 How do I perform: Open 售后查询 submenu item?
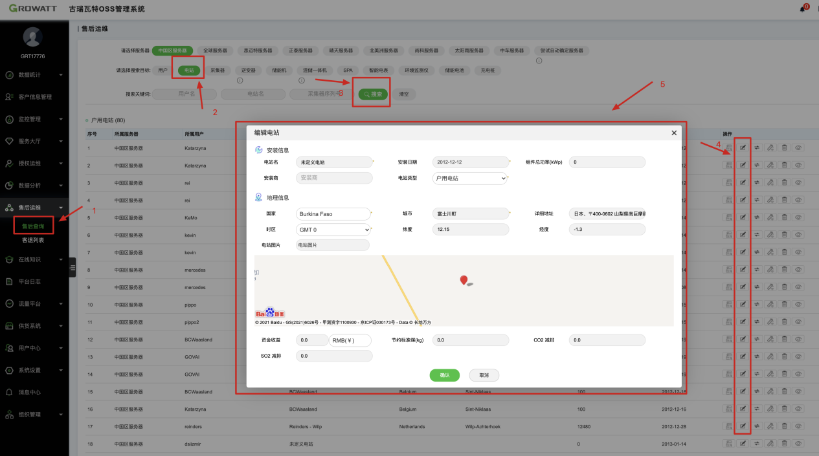(x=33, y=226)
